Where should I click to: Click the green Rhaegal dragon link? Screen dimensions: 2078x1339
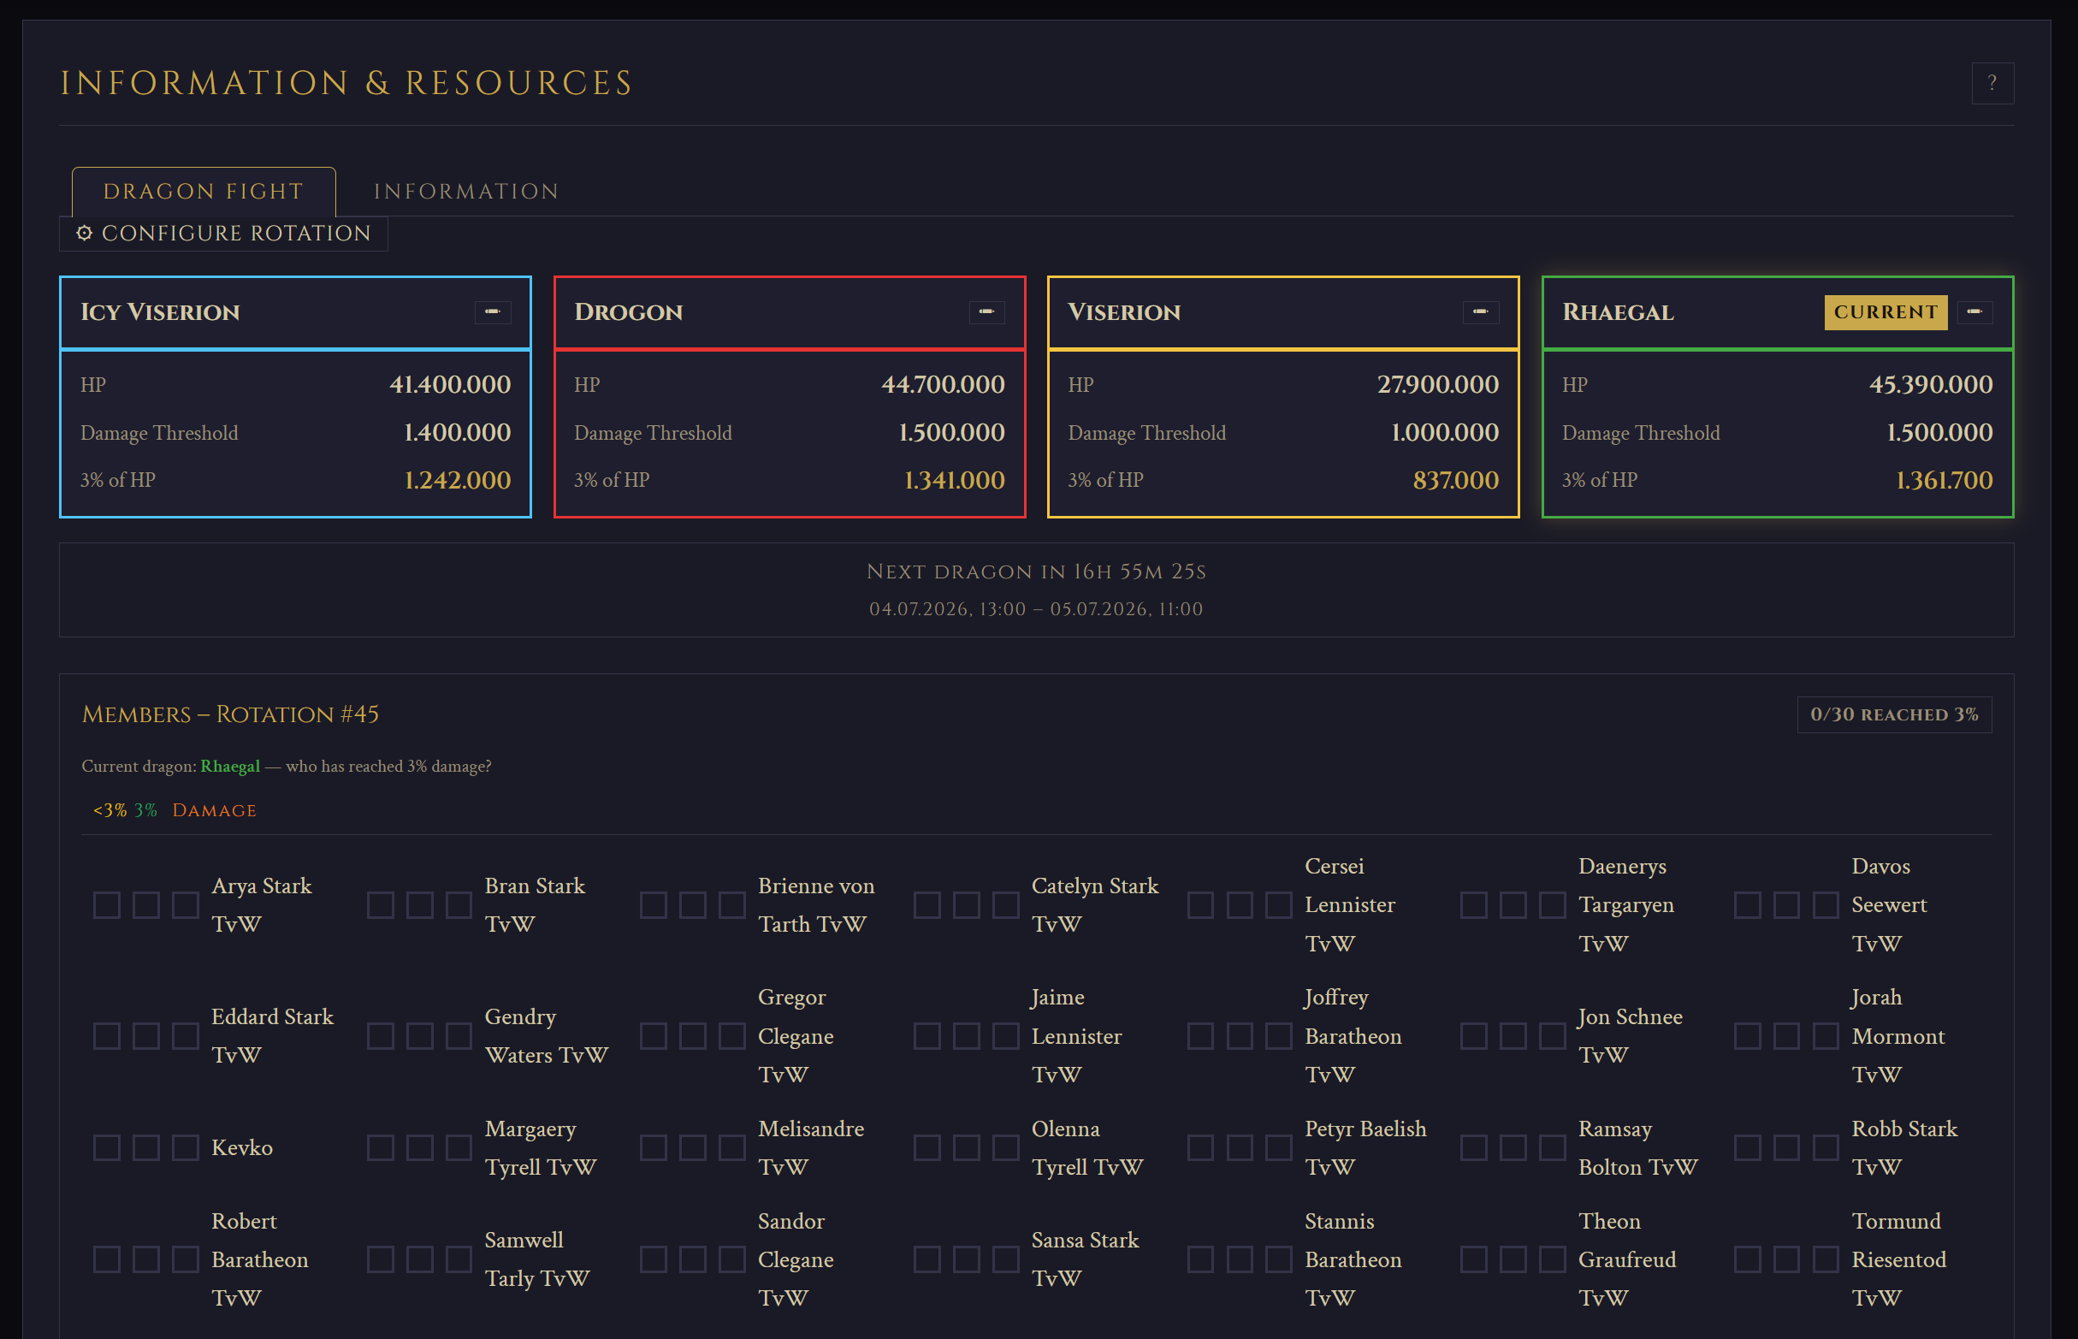click(229, 766)
